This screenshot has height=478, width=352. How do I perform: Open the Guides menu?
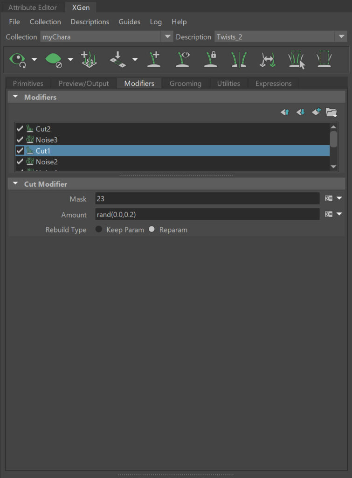[x=130, y=22]
